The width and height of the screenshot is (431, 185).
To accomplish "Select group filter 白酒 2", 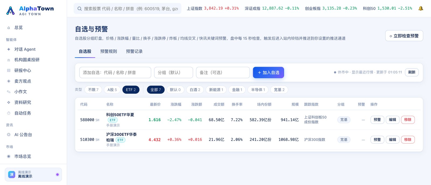I will coord(195,90).
